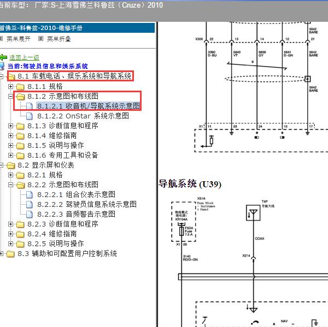328x327 pixels.
Task: Click the 导航系统 (U39) heading
Action: point(190,184)
